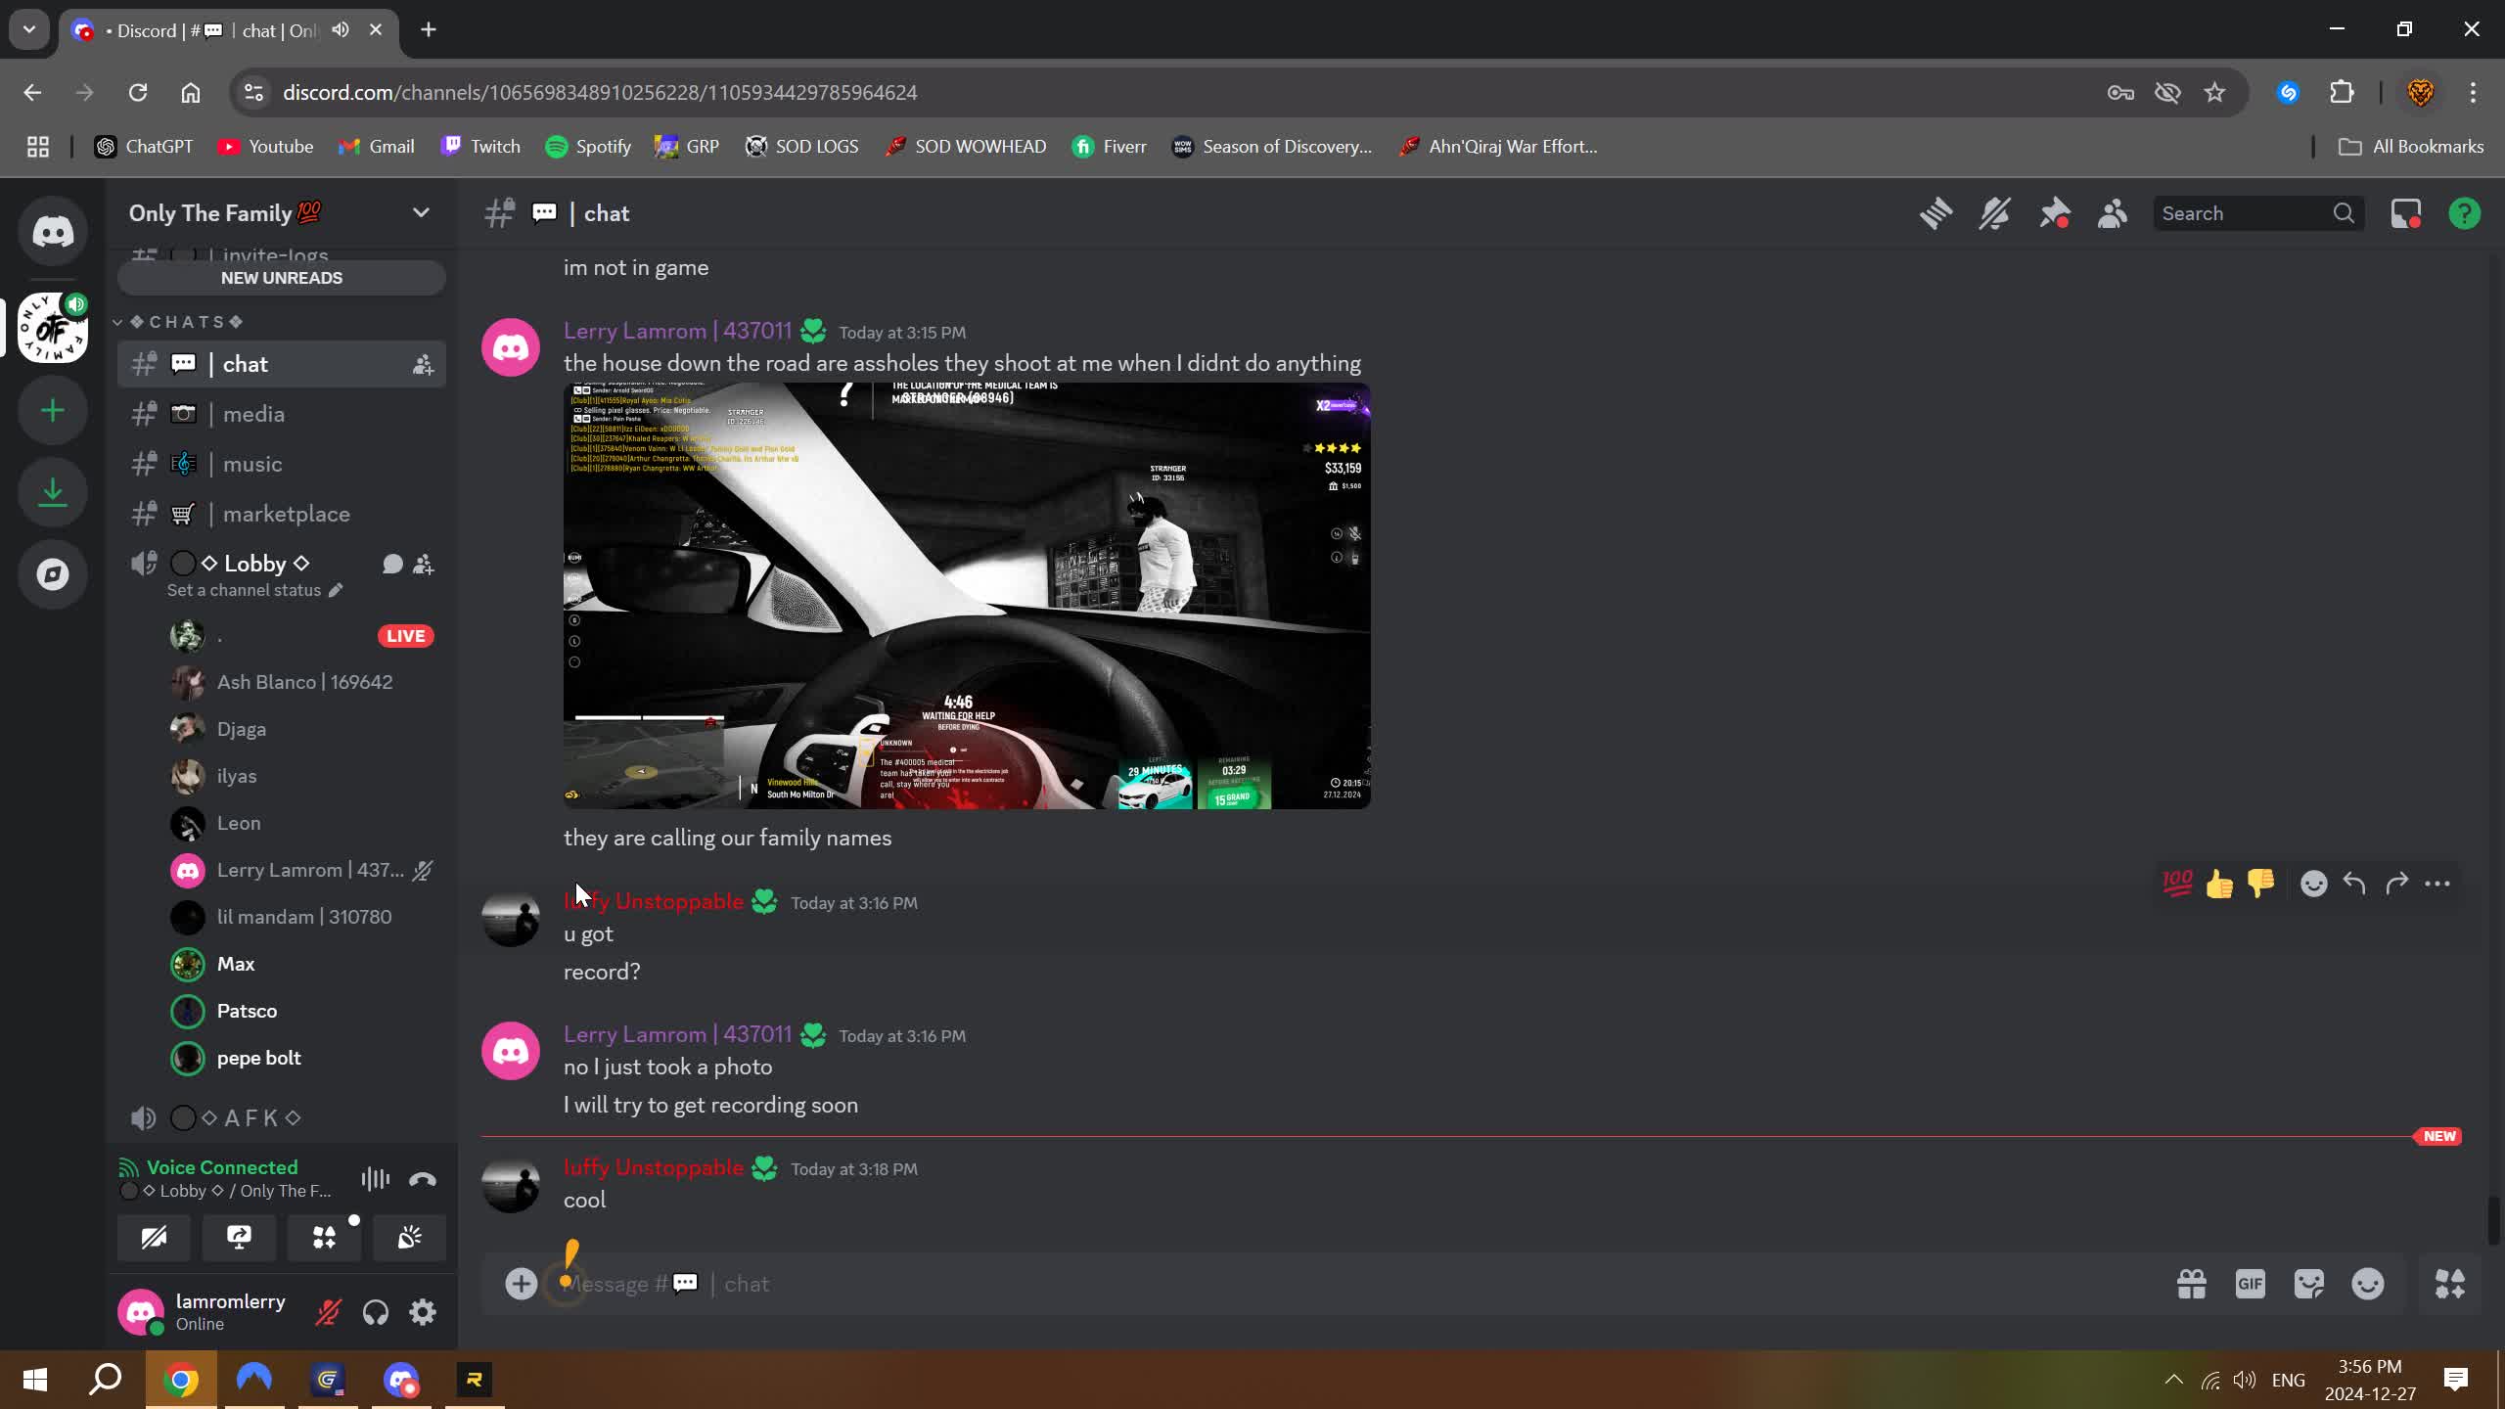This screenshot has height=1409, width=2505.
Task: Open the Soundboard panel
Action: pyautogui.click(x=409, y=1238)
